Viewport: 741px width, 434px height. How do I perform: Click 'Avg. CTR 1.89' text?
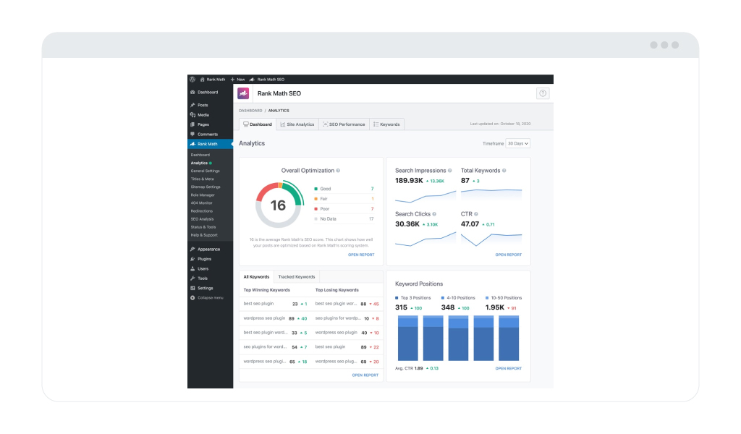pyautogui.click(x=409, y=368)
